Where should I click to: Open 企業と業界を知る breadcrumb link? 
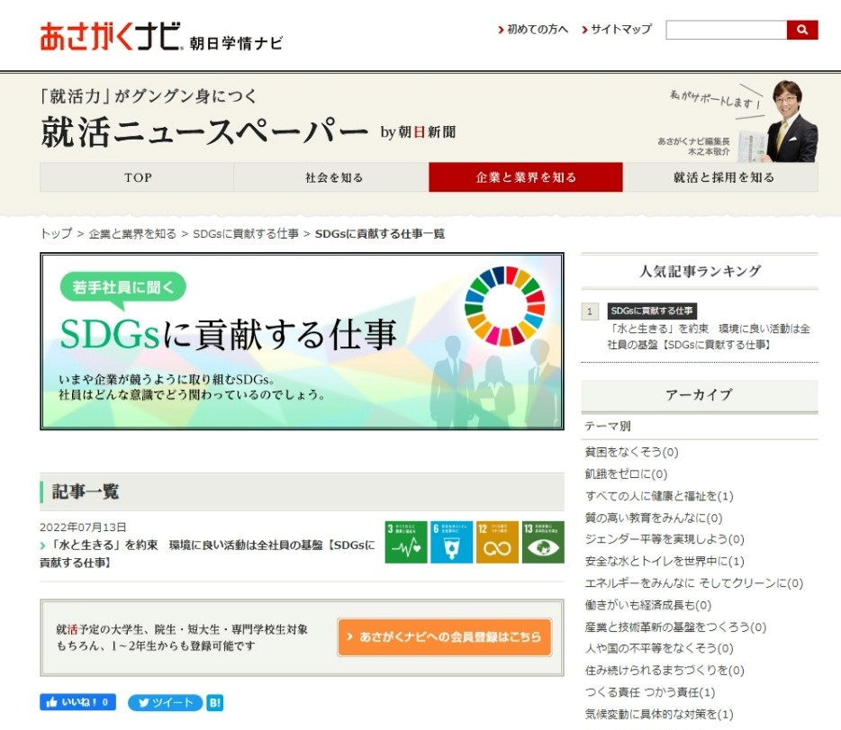(x=132, y=234)
